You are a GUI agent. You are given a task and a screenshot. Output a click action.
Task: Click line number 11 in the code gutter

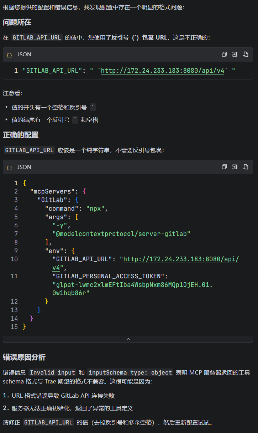[14, 276]
